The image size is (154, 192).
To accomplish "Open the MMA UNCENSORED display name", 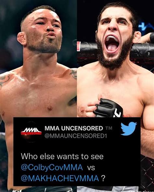I will pos(74,128).
